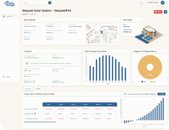Image resolution: width=169 pixels, height=130 pixels.
Task: Export the cash flow timeline
Action: (161, 94)
